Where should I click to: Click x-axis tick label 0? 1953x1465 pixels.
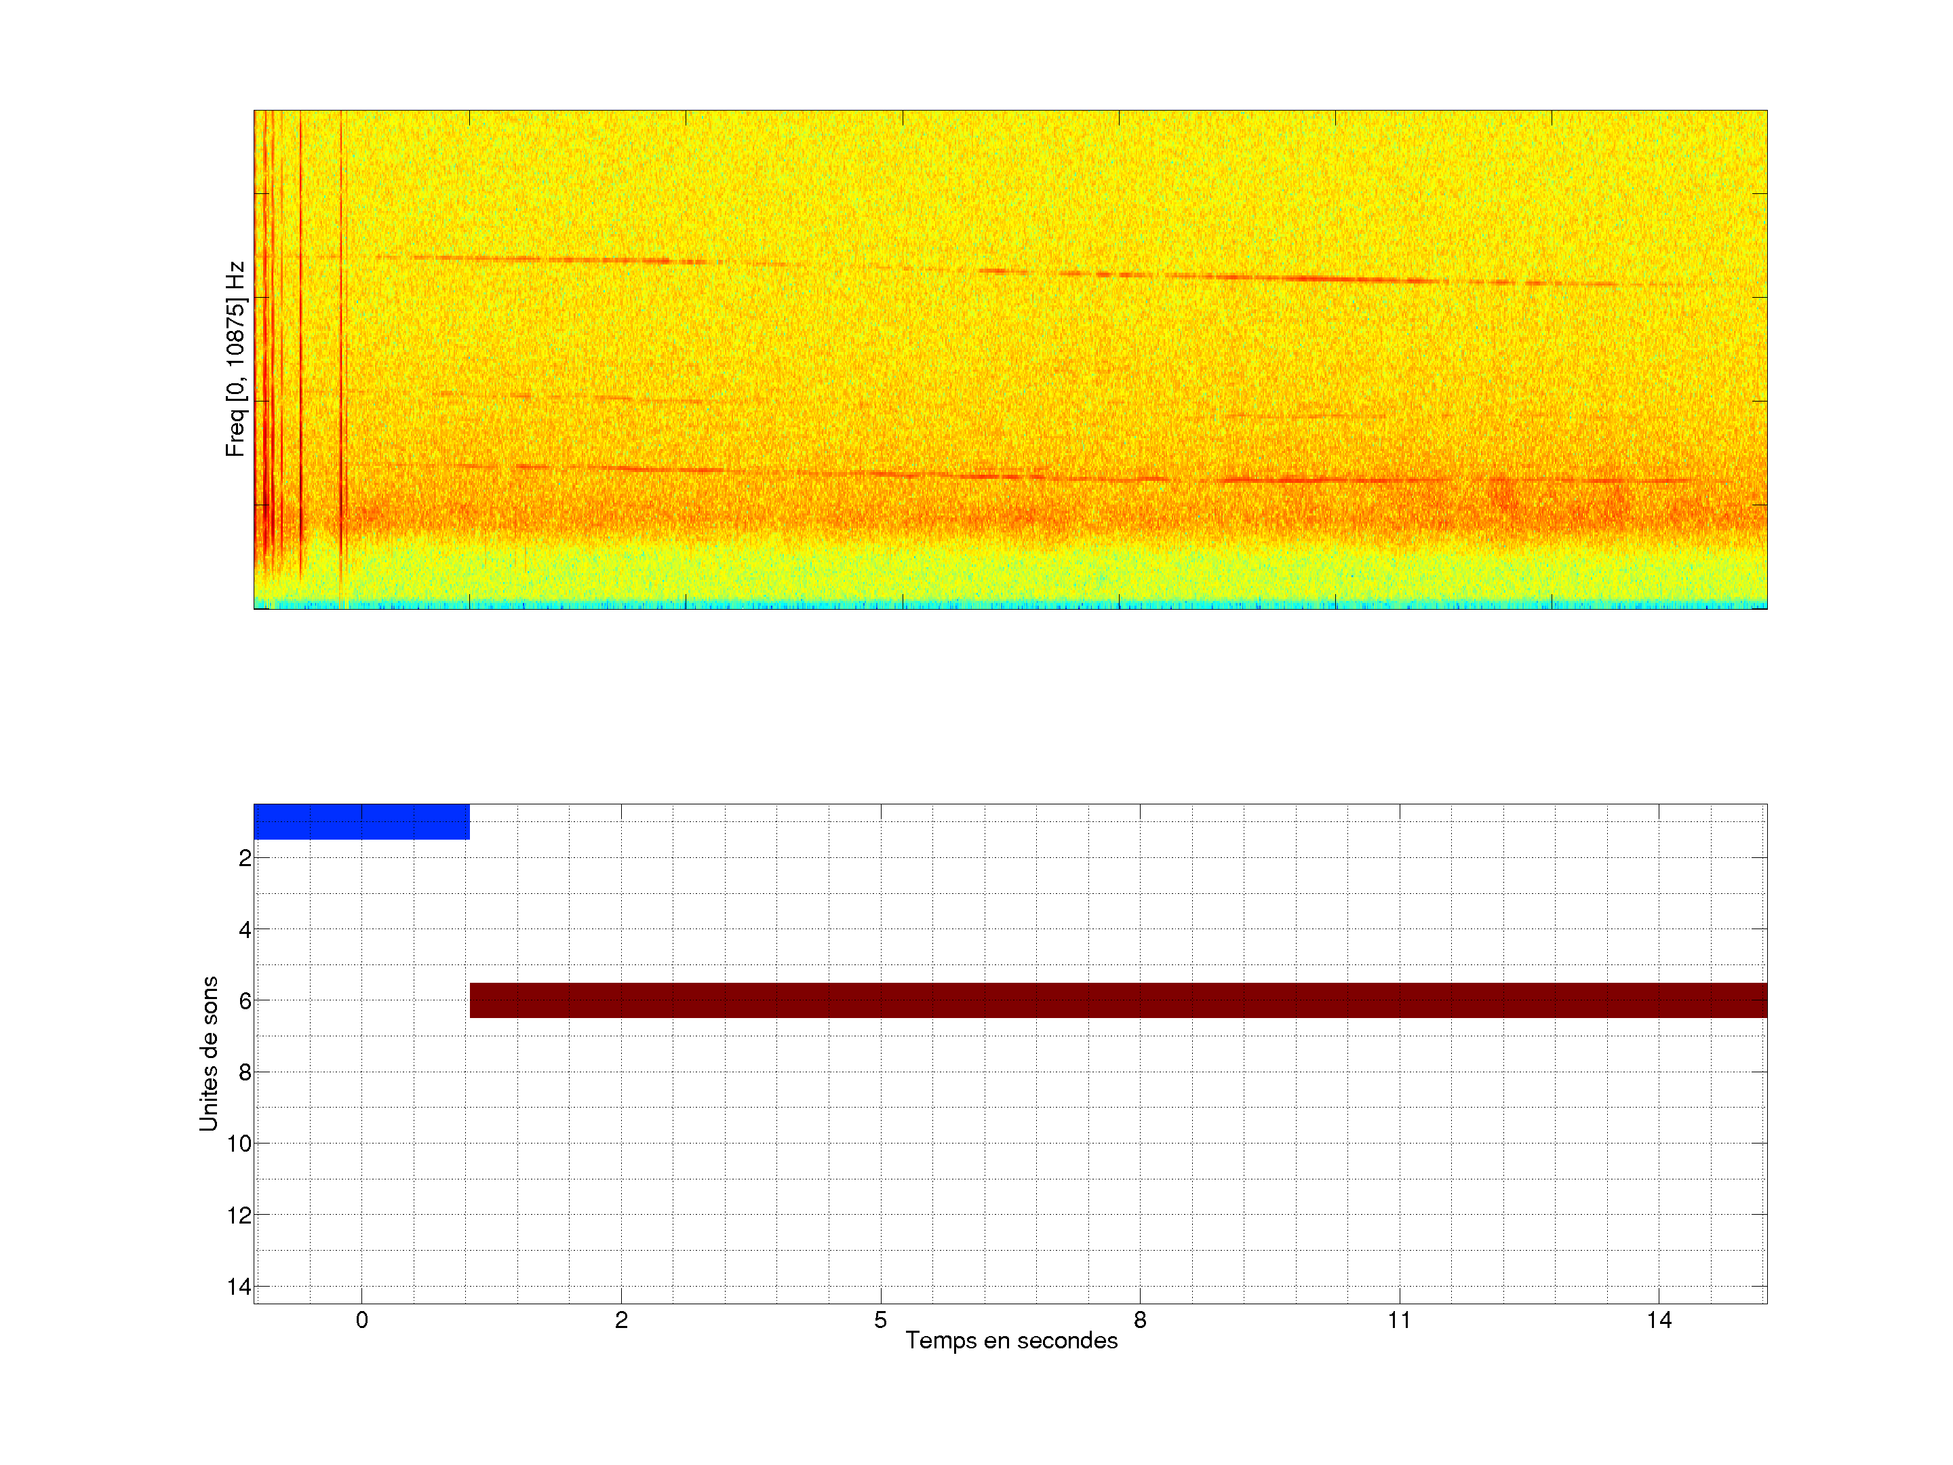coord(361,1320)
